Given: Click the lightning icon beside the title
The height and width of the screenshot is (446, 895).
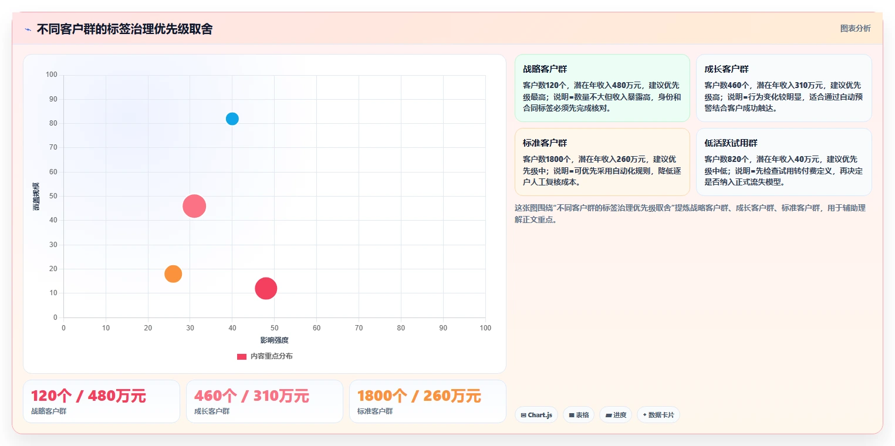Looking at the screenshot, I should pos(28,29).
